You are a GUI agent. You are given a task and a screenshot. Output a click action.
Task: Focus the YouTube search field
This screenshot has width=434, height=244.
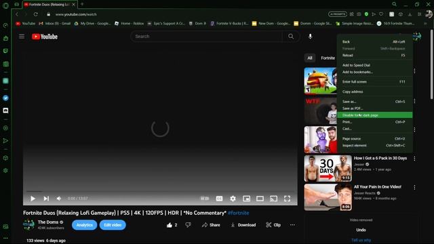[207, 36]
